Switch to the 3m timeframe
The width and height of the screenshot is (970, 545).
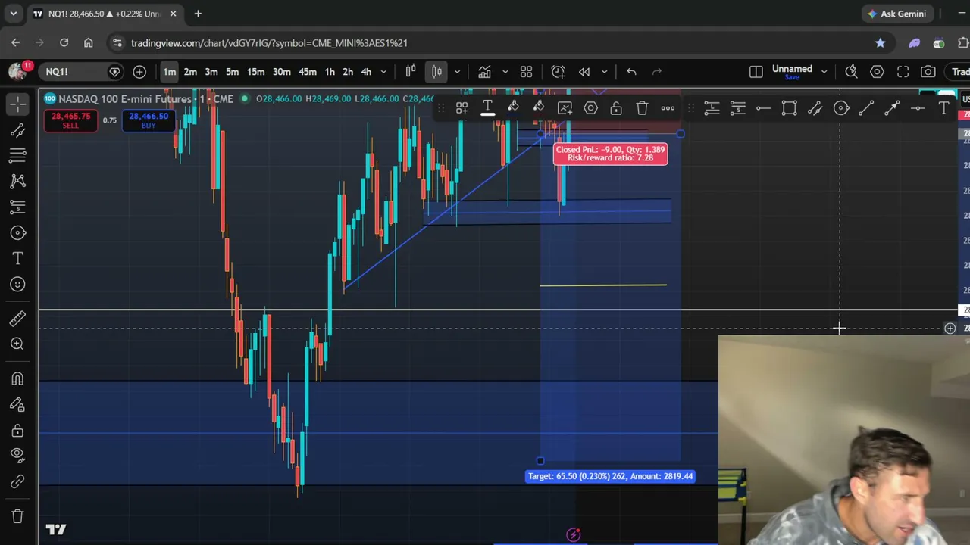[x=211, y=72]
